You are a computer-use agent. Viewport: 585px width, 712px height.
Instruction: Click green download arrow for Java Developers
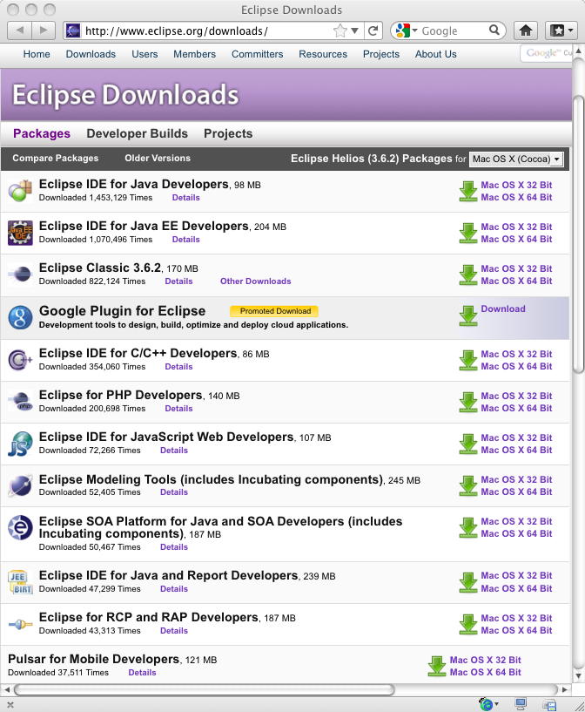[x=468, y=191]
